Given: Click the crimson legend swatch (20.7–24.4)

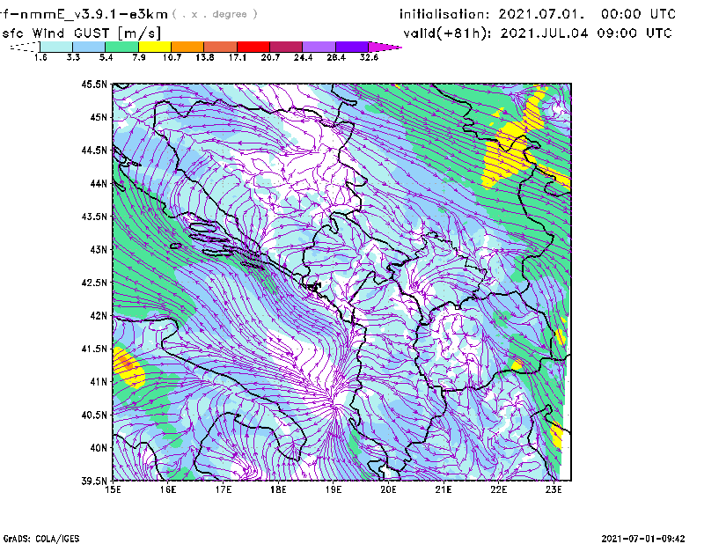Looking at the screenshot, I should pyautogui.click(x=286, y=47).
